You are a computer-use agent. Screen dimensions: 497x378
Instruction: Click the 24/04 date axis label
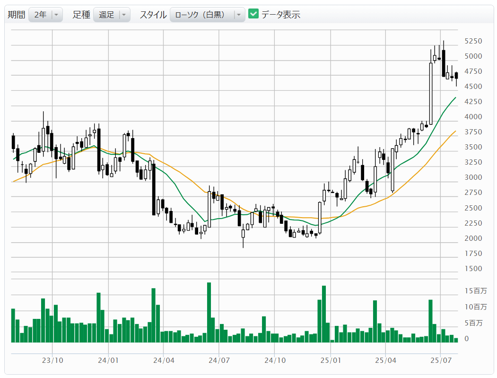(164, 360)
